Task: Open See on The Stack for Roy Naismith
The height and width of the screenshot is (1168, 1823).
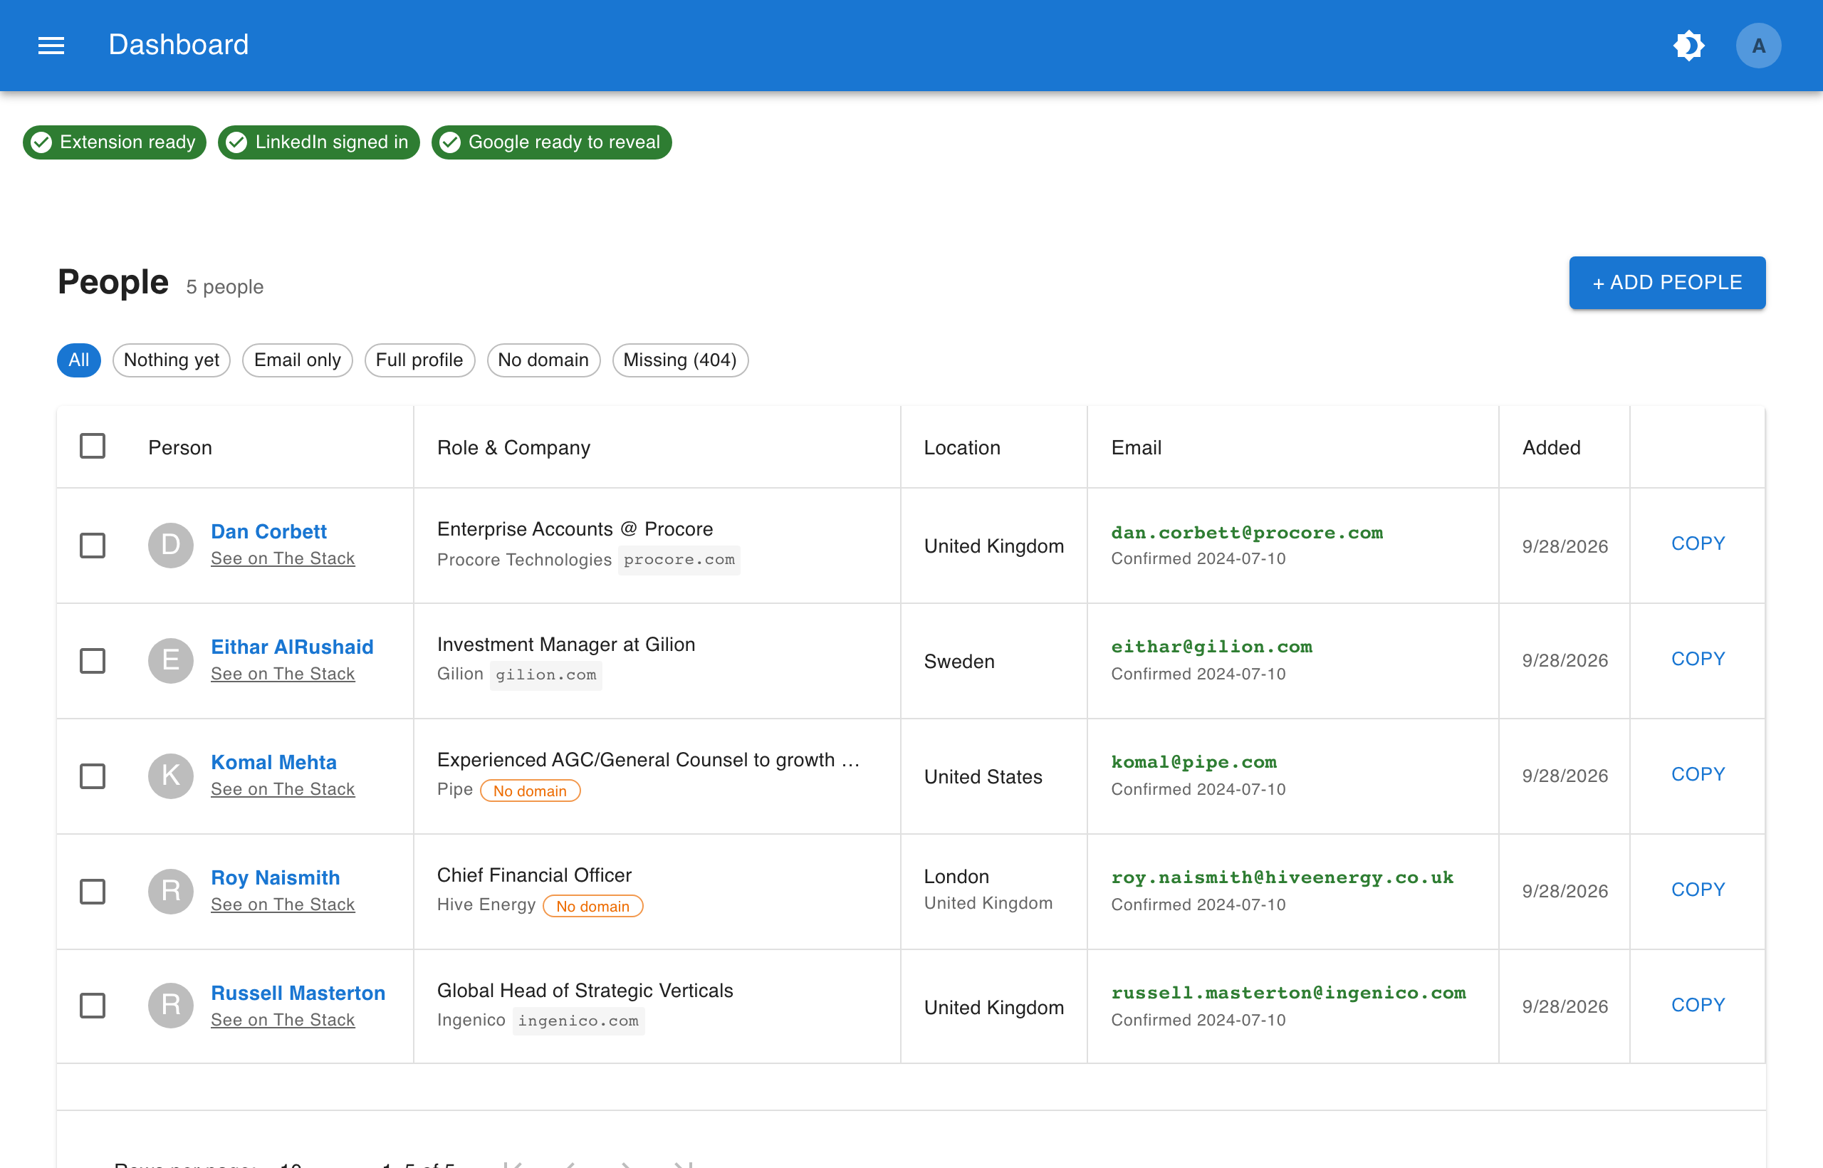Action: click(283, 904)
